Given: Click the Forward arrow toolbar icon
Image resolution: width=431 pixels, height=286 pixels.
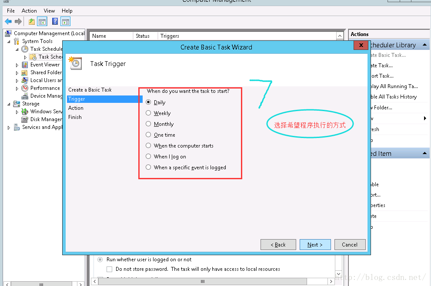Looking at the screenshot, I should (18, 21).
